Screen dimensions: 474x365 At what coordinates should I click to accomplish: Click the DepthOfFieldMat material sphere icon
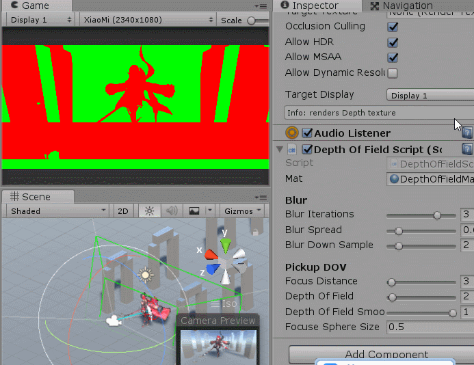[394, 179]
